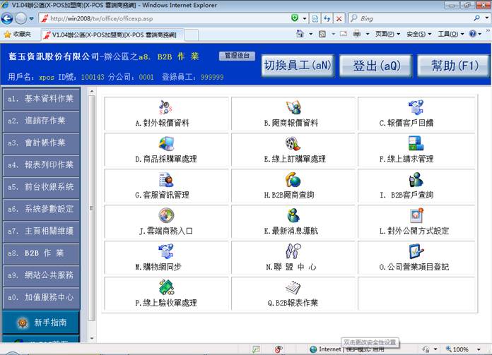Expand the 安全(S) dropdown menu
Image resolution: width=492 pixels, height=355 pixels.
(x=419, y=34)
